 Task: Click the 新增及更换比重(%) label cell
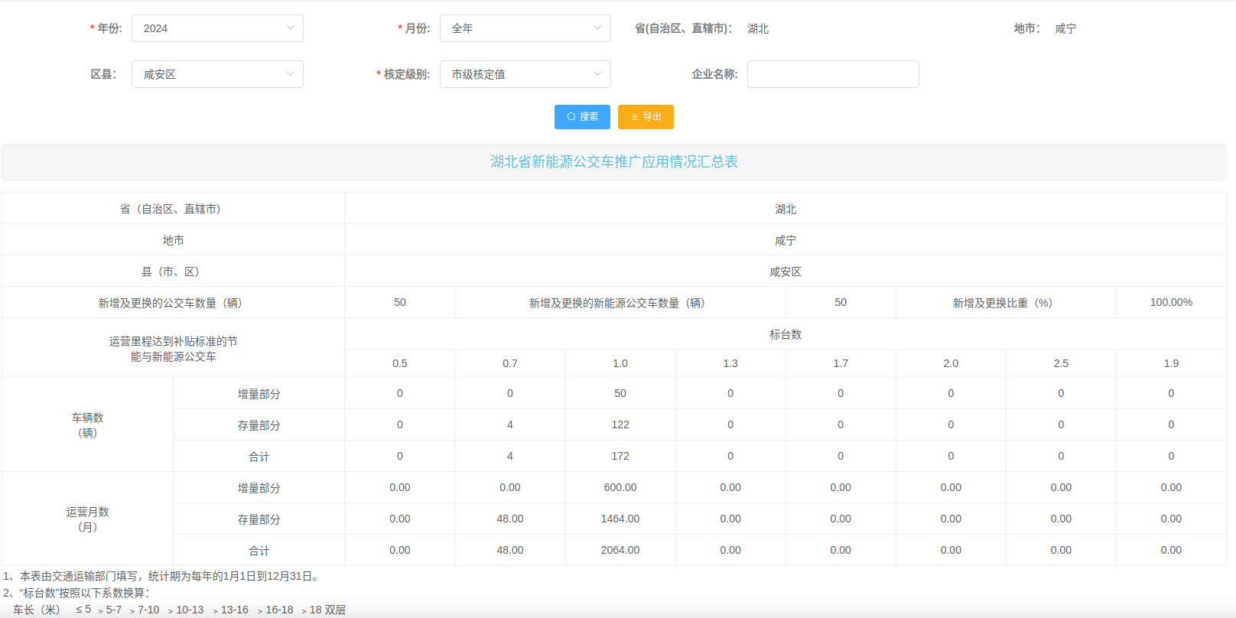(x=1006, y=303)
